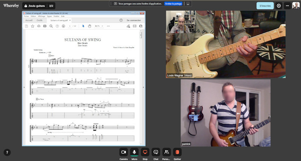The image size is (301, 161).
Task: Click the cloud upload icon
Action: (x=39, y=26)
